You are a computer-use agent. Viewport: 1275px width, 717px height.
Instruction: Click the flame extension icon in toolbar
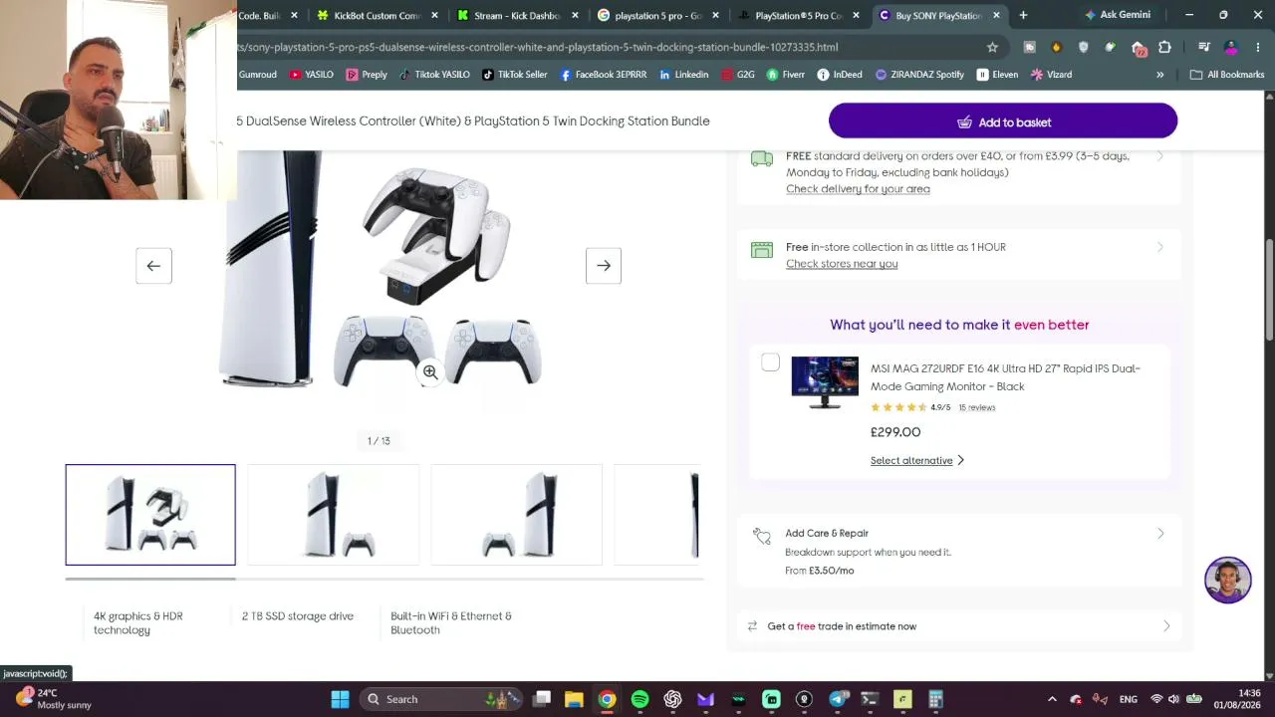click(x=1057, y=47)
